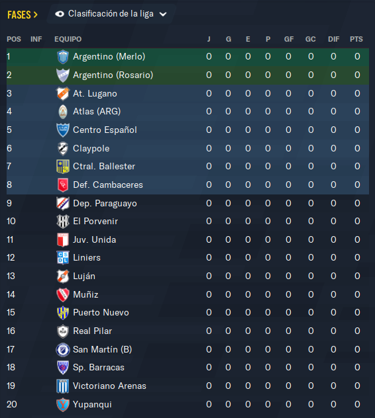Open the FASES menu
Viewport: 375px width, 418px height.
[23, 15]
